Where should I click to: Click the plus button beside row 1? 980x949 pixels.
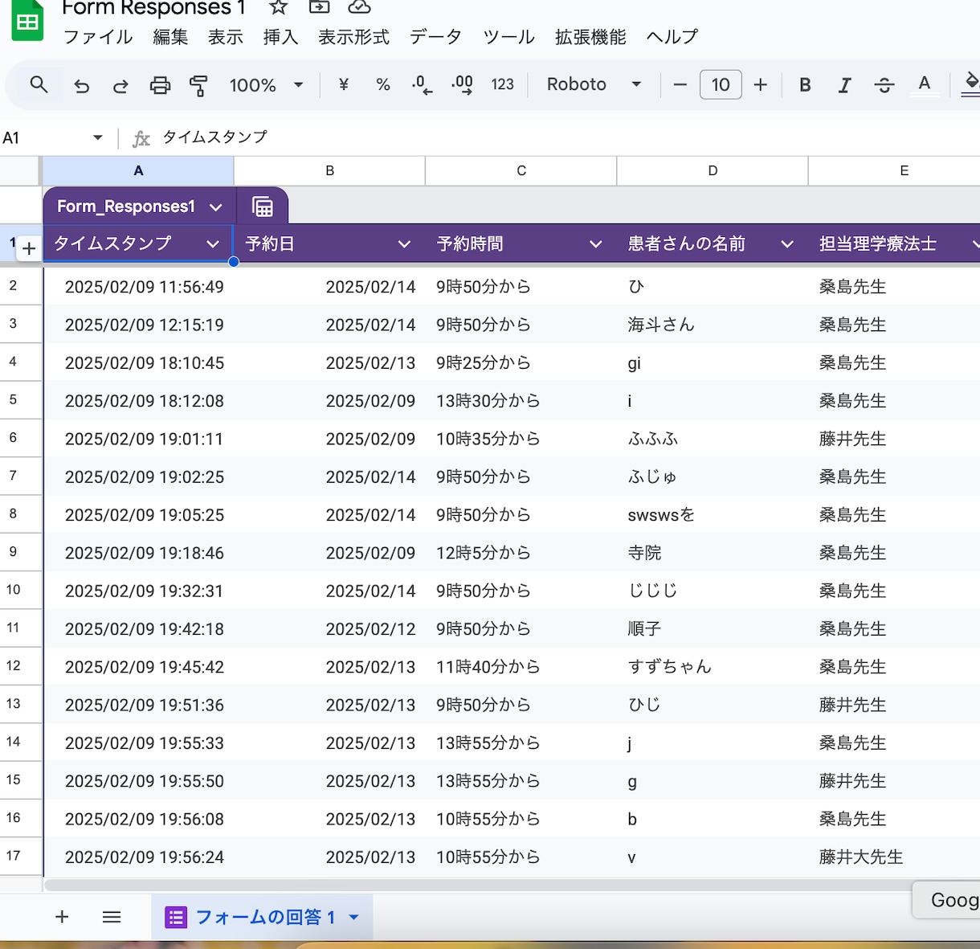pos(29,248)
